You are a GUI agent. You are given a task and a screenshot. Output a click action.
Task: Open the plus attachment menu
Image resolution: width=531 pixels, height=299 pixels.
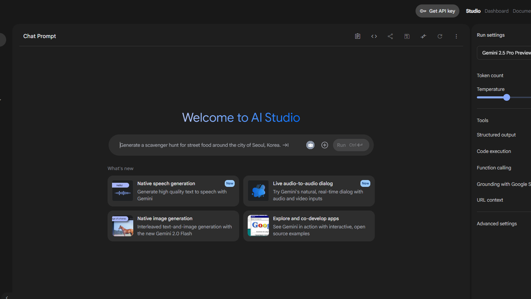pyautogui.click(x=324, y=145)
